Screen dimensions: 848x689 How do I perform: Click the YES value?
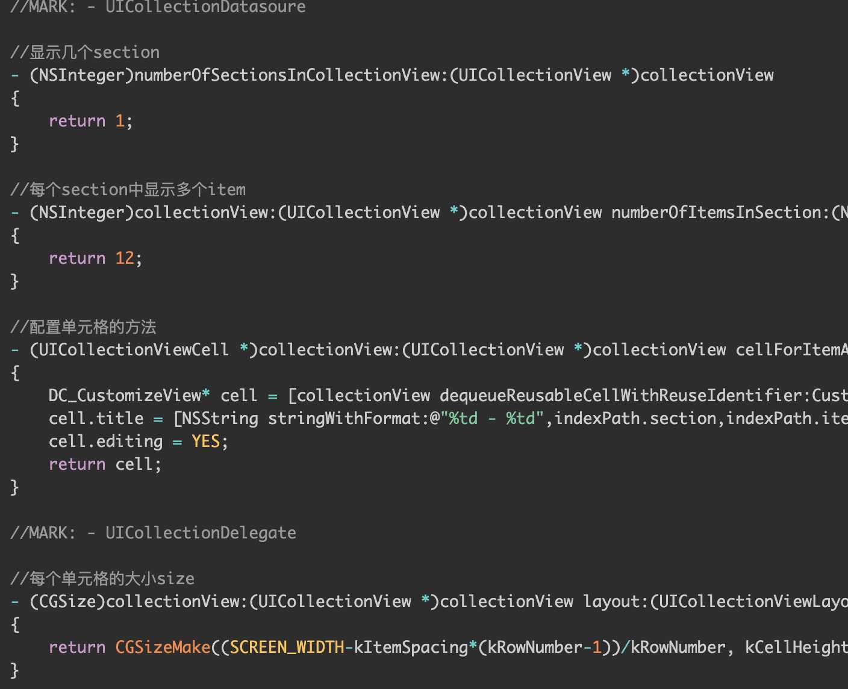pyautogui.click(x=206, y=441)
